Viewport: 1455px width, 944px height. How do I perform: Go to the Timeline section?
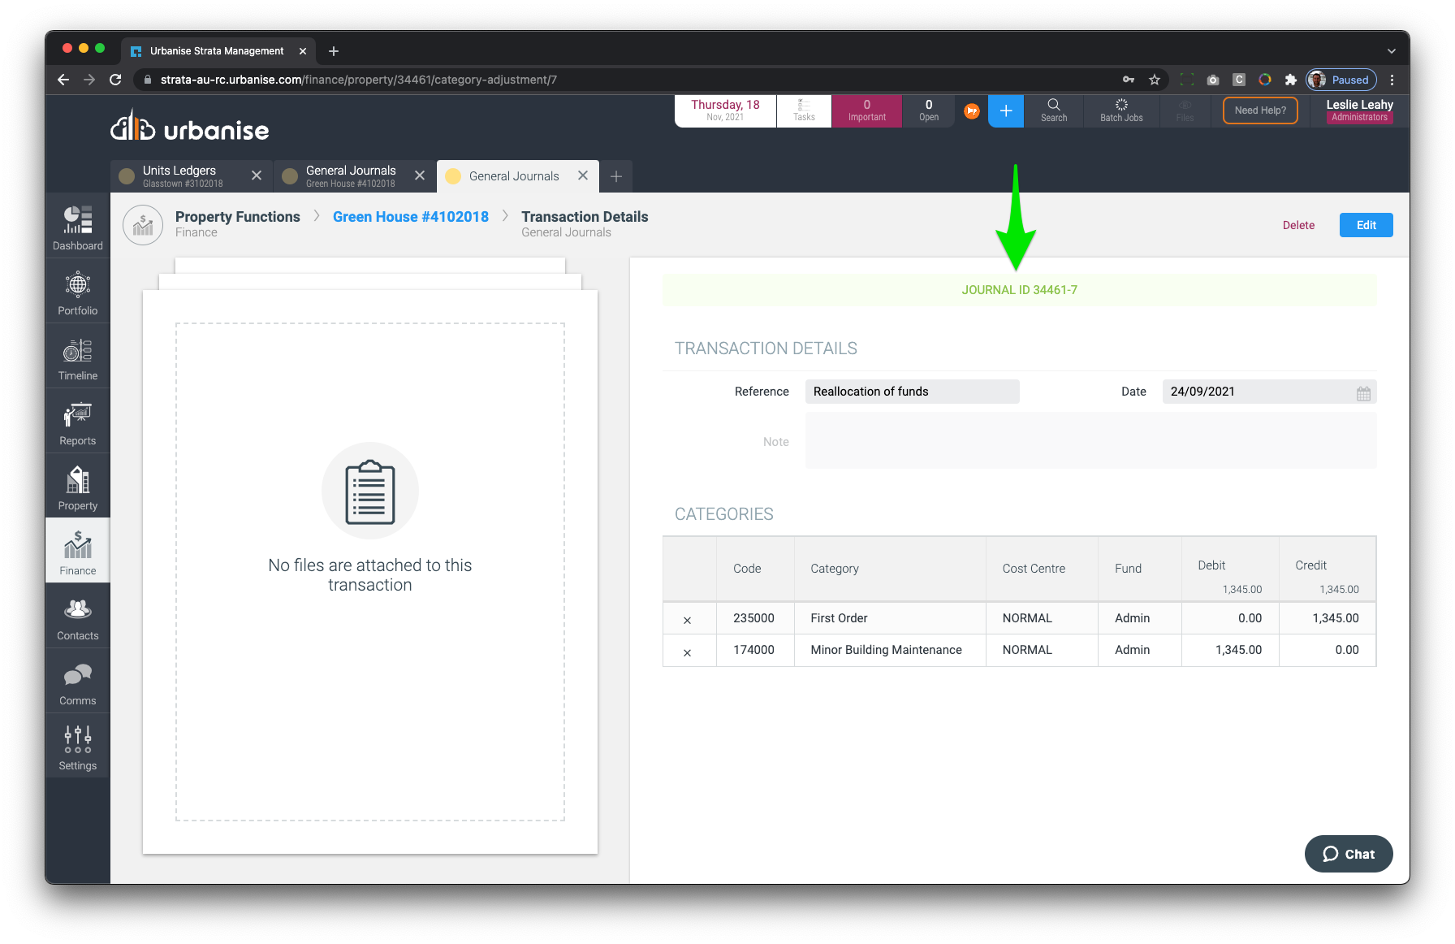(78, 357)
